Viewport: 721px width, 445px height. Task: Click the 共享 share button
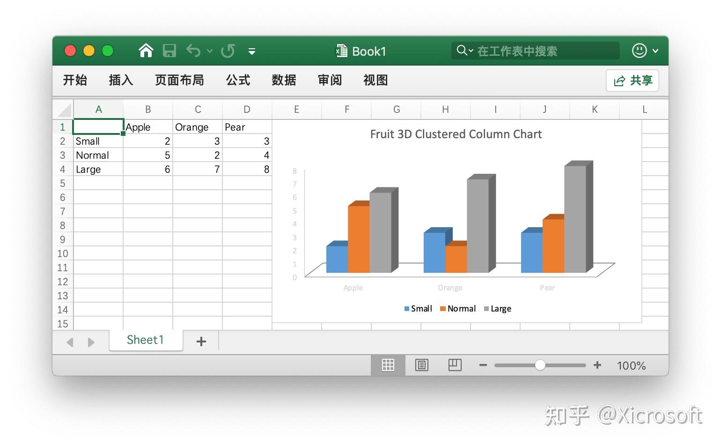633,81
